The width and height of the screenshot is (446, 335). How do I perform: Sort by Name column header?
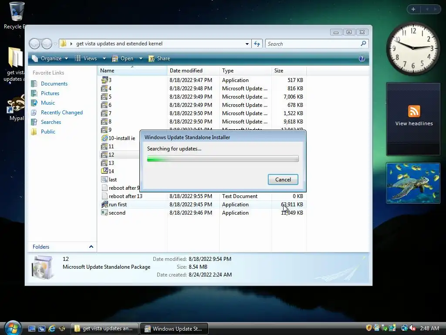(x=132, y=70)
